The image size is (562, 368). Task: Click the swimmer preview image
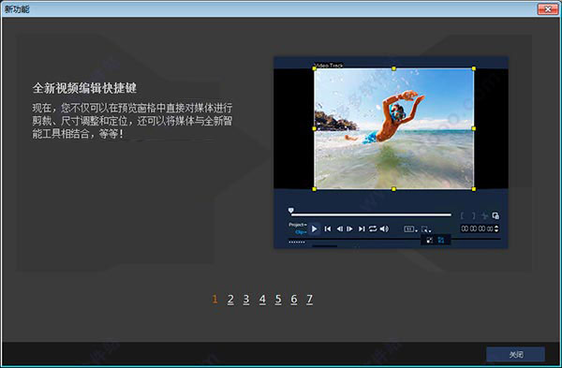click(x=394, y=128)
